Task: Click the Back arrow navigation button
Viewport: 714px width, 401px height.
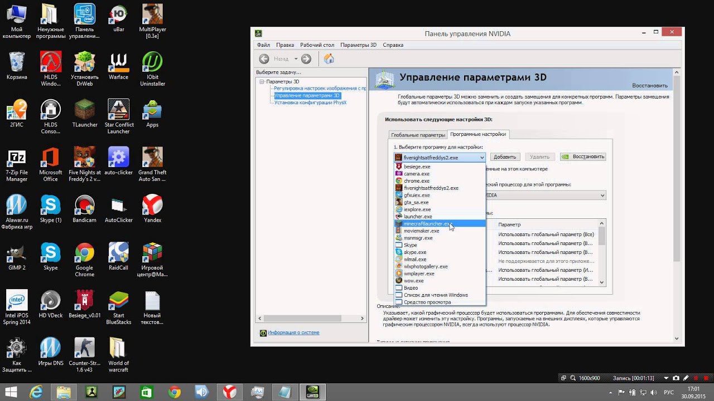Action: click(264, 59)
